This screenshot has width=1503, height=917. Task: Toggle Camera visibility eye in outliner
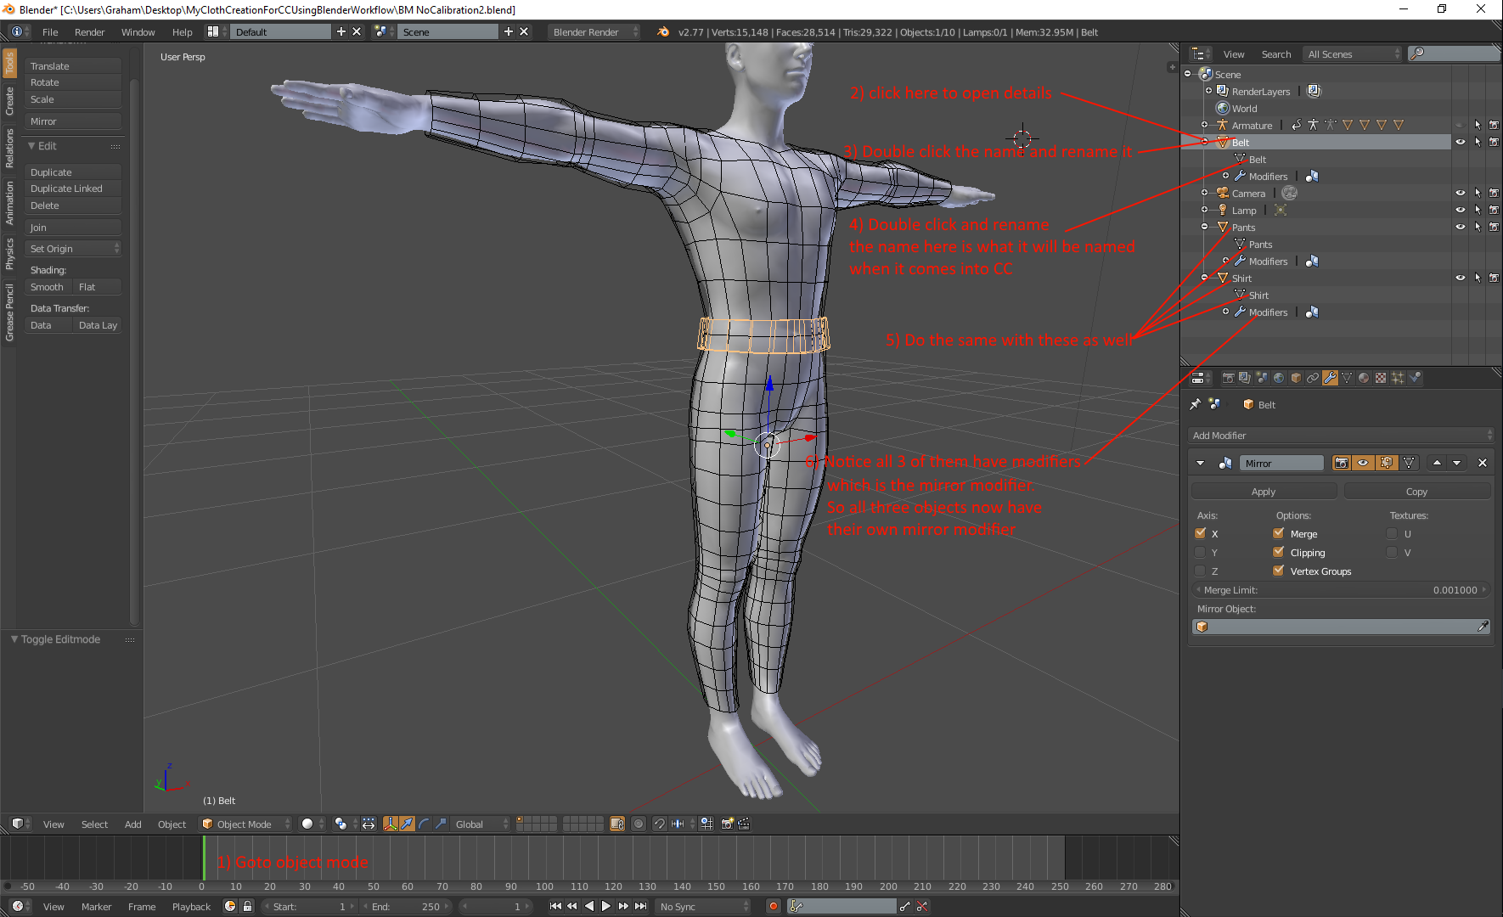click(x=1461, y=193)
